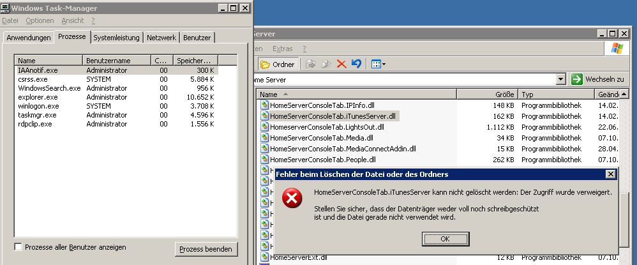Click the Copy To toolbar icon
The height and width of the screenshot is (265, 637).
tap(326, 64)
